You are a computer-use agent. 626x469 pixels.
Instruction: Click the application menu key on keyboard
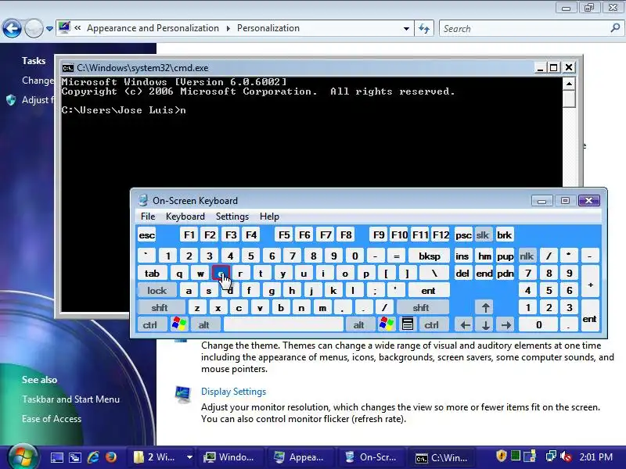pos(407,324)
